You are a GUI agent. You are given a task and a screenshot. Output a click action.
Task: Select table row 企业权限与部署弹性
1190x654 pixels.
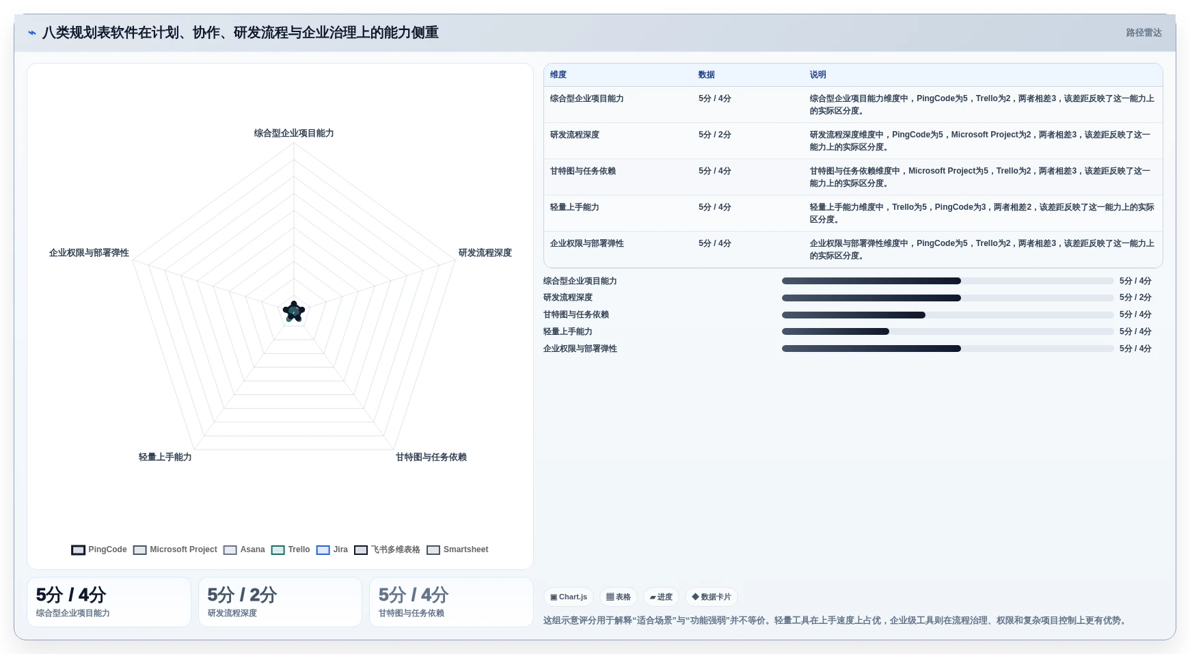(x=853, y=249)
